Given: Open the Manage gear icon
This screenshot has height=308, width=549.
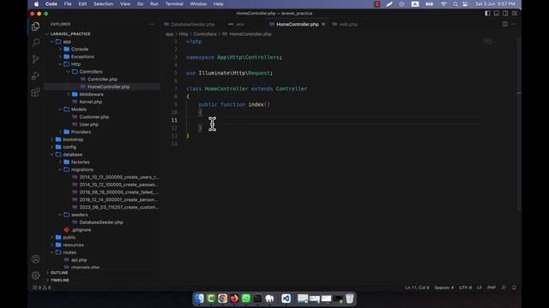Looking at the screenshot, I should [x=35, y=275].
